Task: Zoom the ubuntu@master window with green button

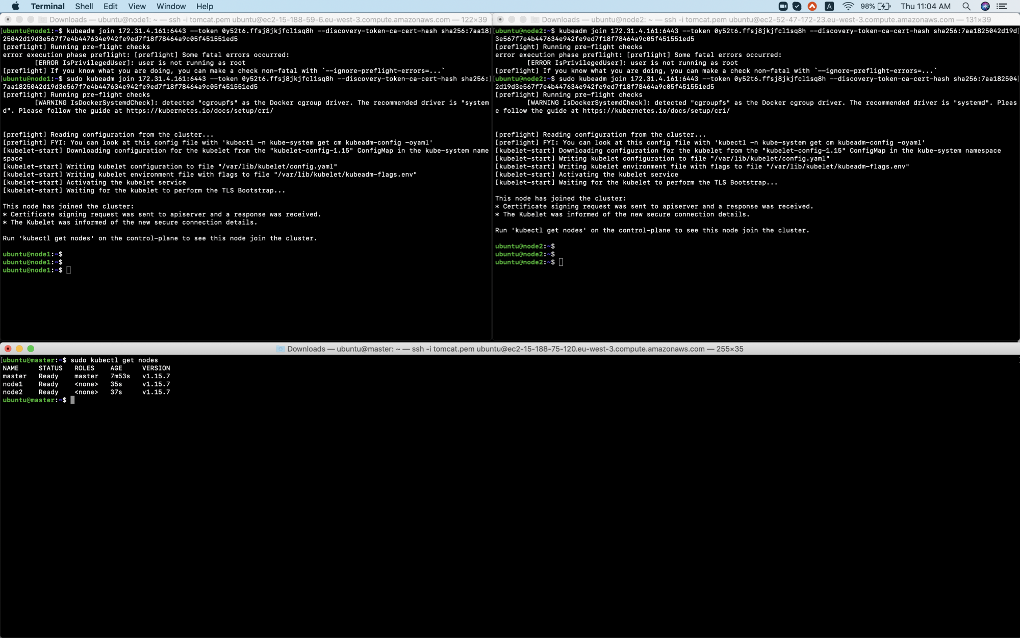Action: click(31, 349)
